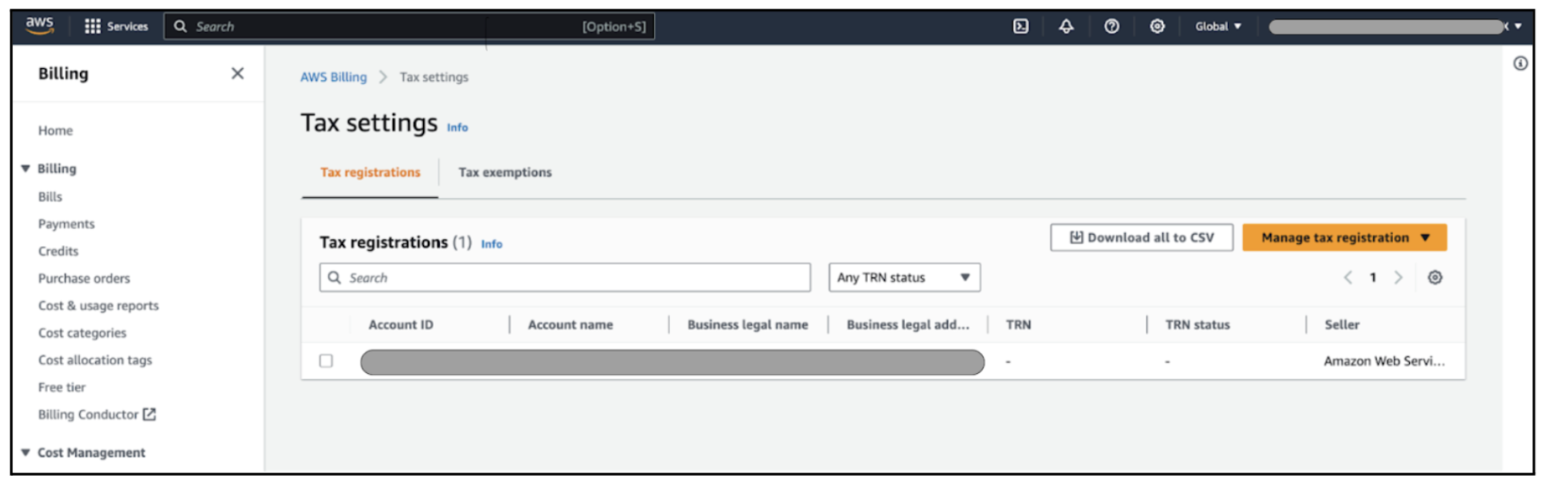Open Home in the Billing sidebar
Screen dimensions: 1544x485
click(x=56, y=131)
